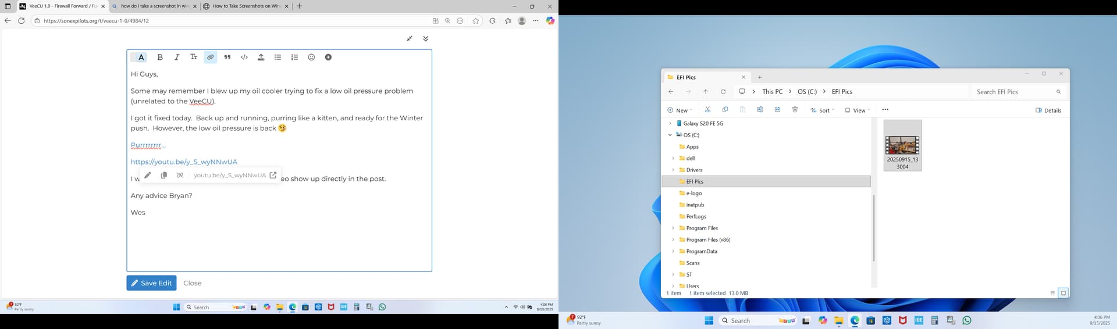Click the Close link beside Save Edit
The height and width of the screenshot is (329, 1117).
(193, 284)
